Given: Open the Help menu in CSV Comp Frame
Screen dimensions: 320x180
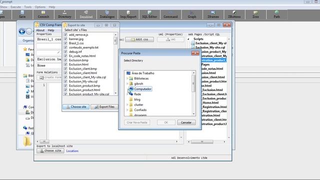Looking at the screenshot, I should coord(51,30).
